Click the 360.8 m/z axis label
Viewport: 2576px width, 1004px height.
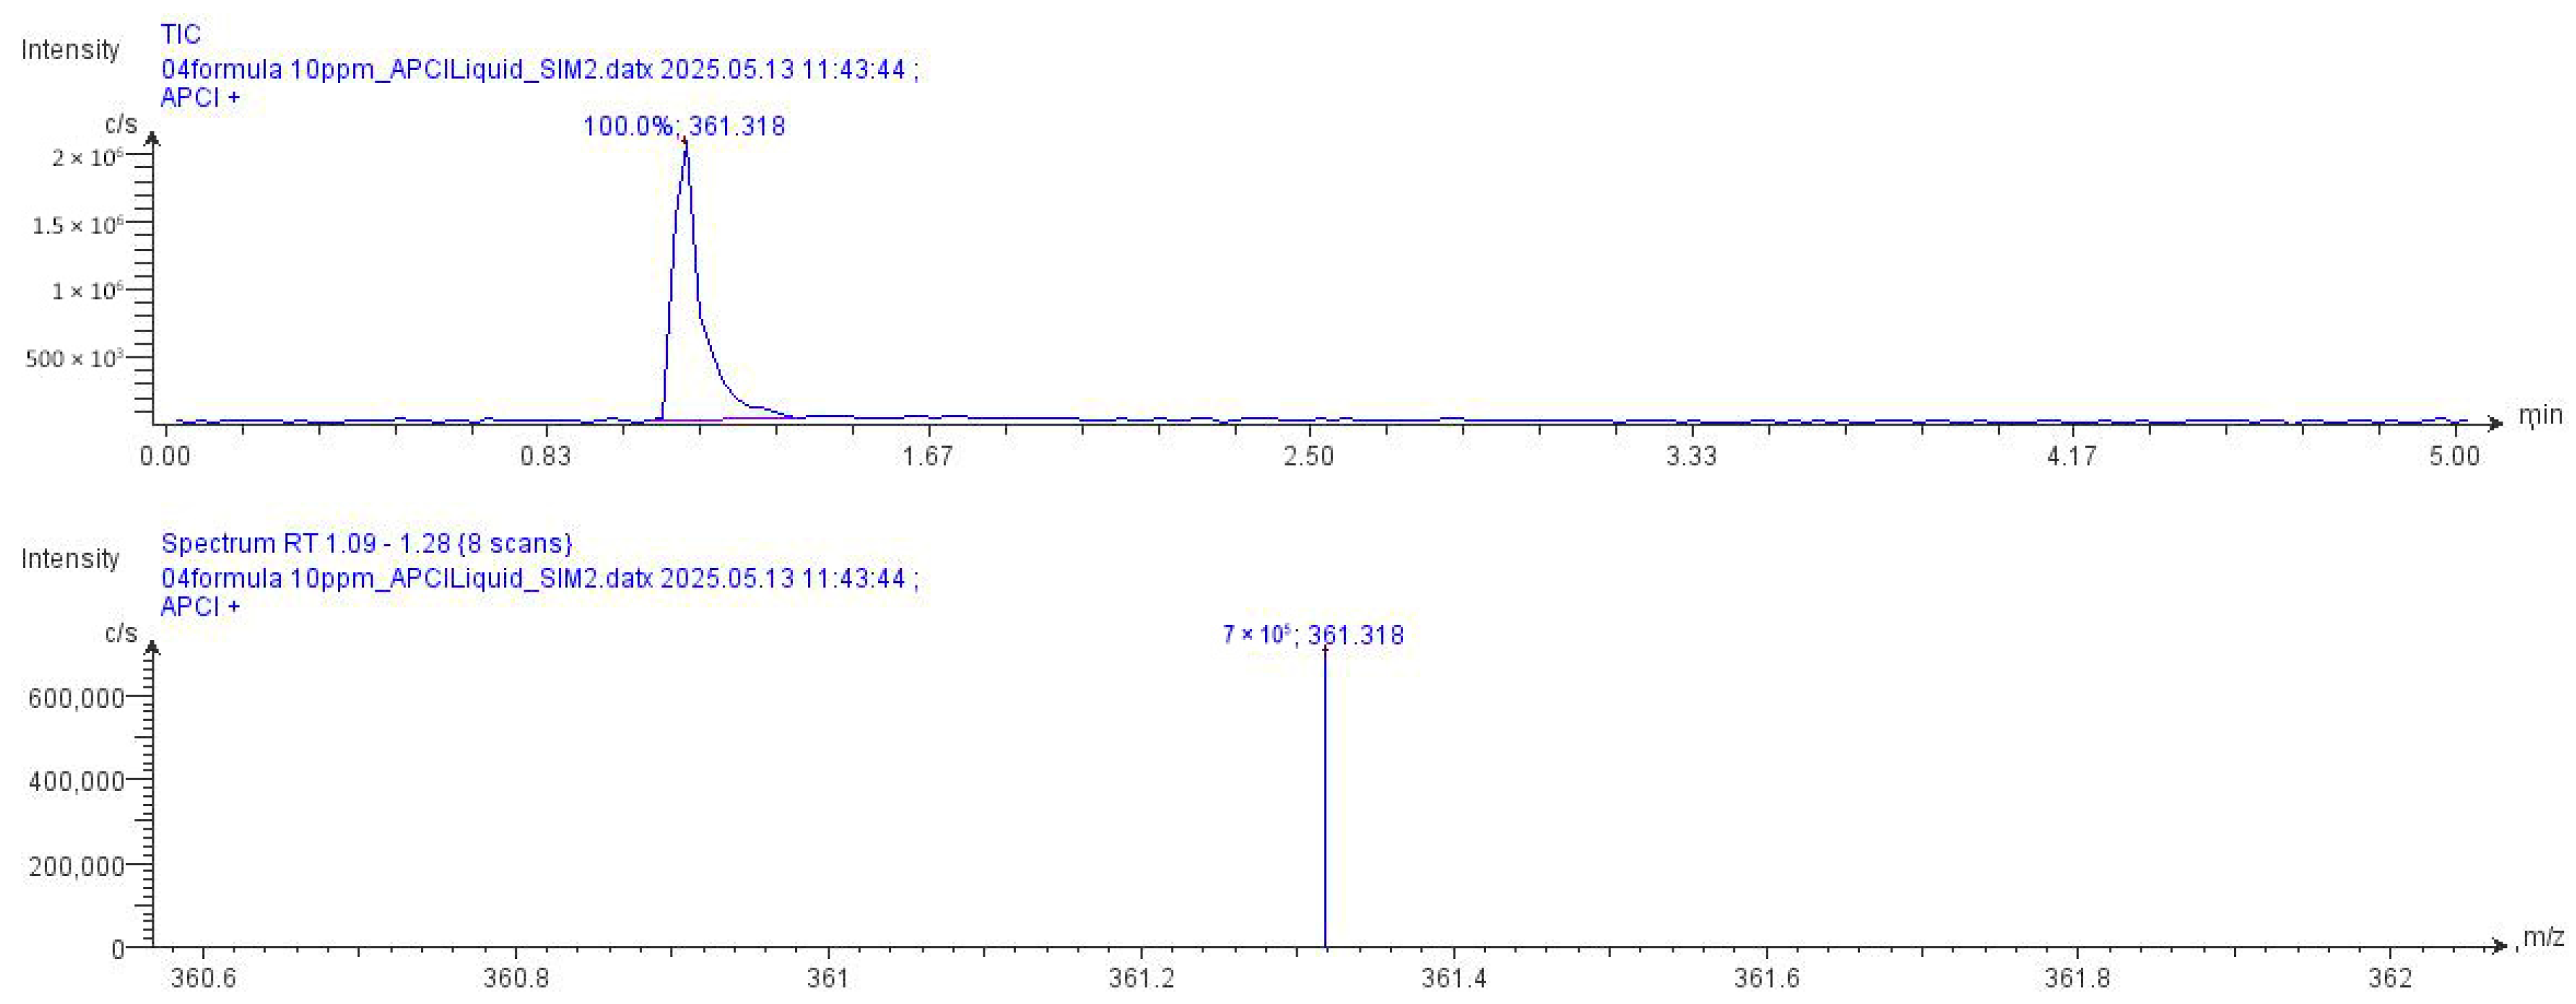516,976
